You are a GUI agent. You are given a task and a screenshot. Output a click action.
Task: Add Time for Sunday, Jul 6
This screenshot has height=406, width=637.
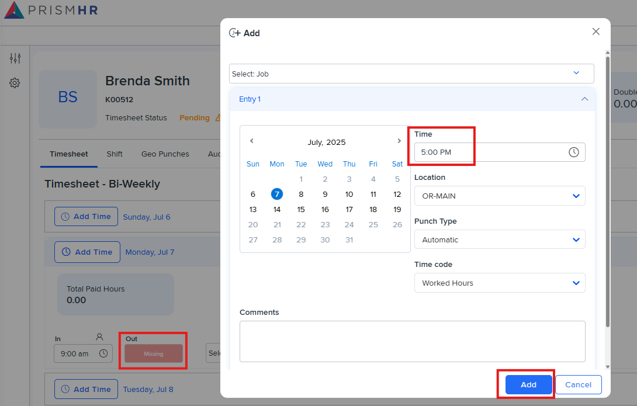coord(86,216)
